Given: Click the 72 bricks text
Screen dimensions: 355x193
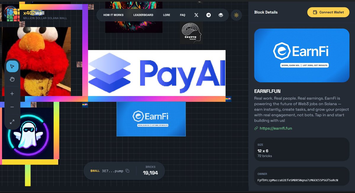Looking at the screenshot, I should point(265,156).
